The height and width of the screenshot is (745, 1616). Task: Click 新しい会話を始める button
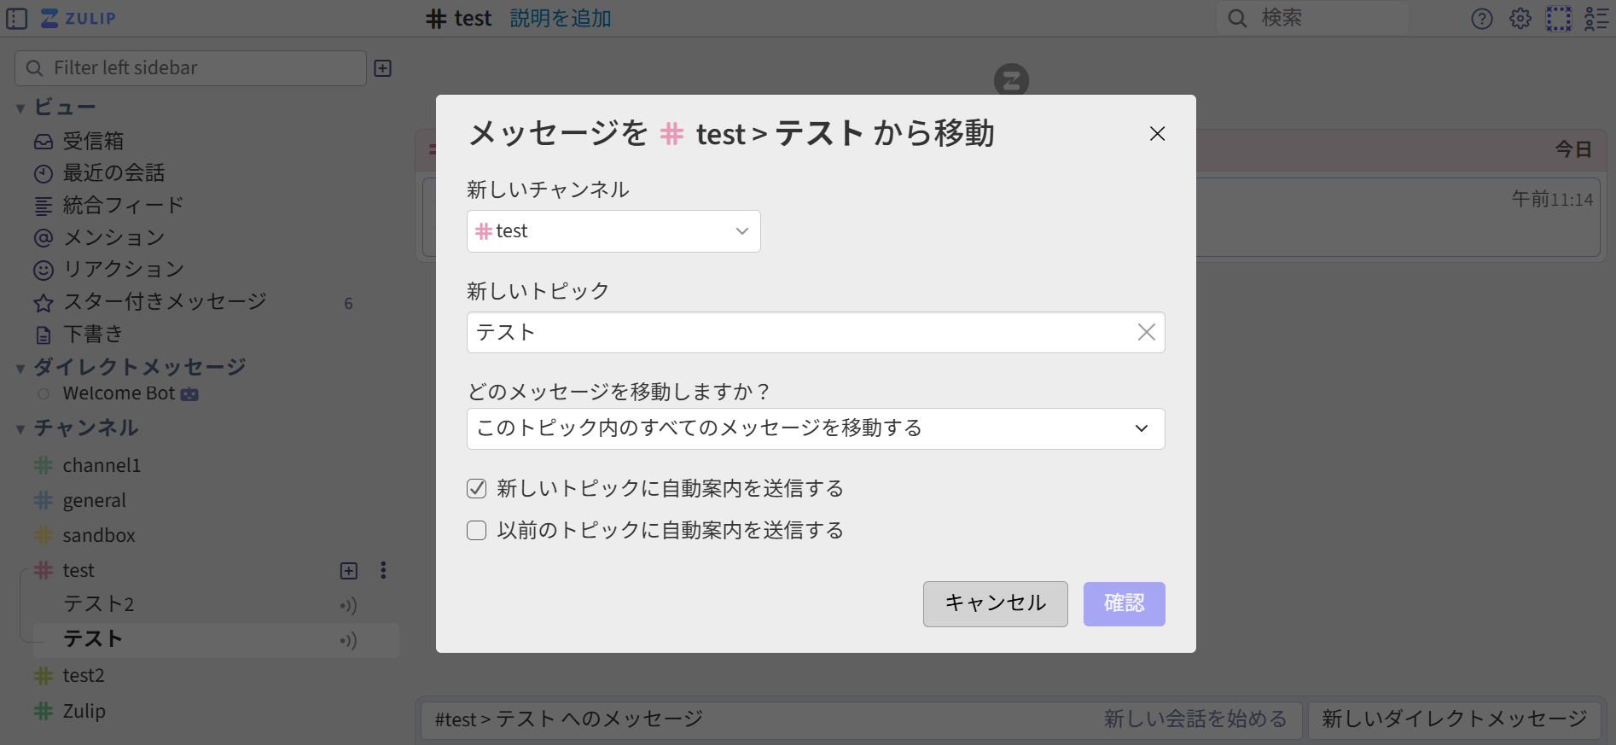click(x=1195, y=719)
